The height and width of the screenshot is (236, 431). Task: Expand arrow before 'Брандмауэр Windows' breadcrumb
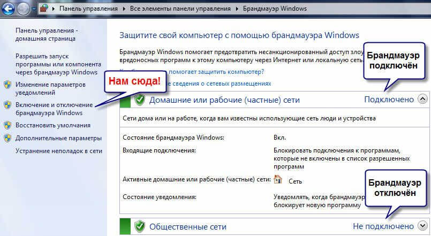click(x=237, y=9)
